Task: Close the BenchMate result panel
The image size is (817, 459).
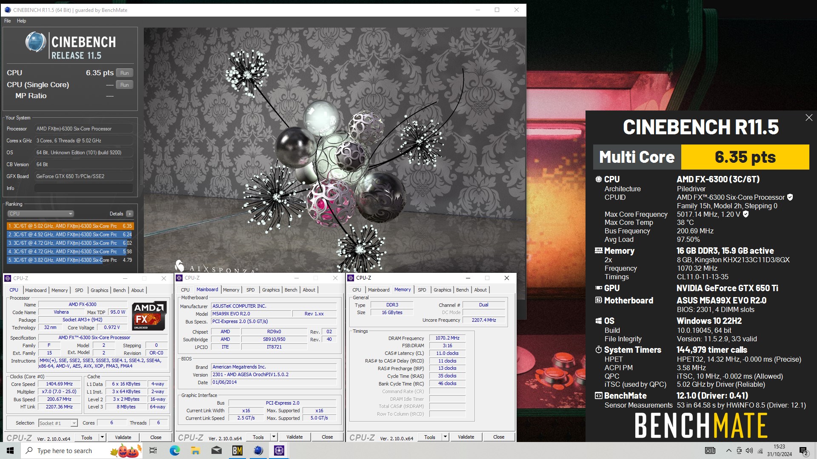Action: coord(809,118)
